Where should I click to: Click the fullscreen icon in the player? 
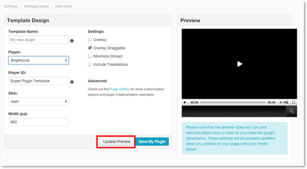click(293, 102)
